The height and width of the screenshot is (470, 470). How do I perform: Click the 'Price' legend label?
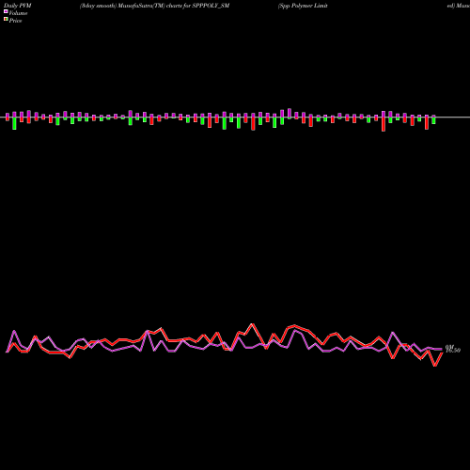tap(15, 21)
